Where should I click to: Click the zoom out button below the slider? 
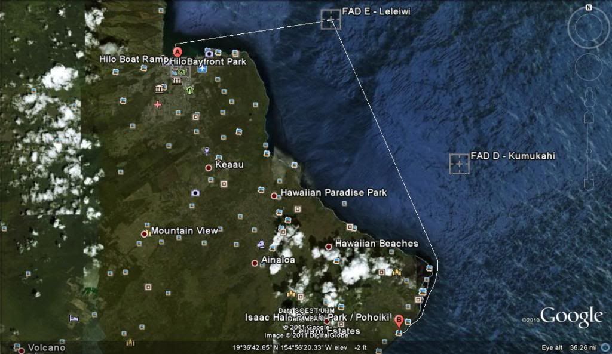589,185
